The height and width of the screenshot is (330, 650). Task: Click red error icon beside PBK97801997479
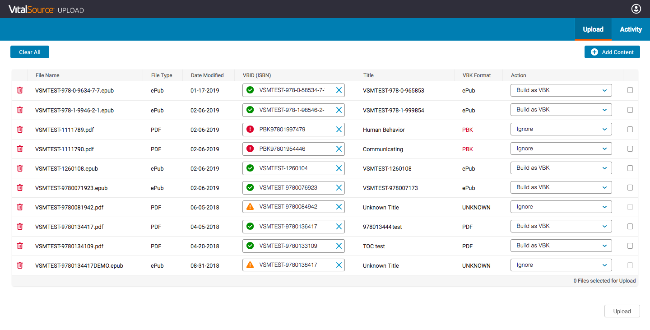click(x=250, y=129)
